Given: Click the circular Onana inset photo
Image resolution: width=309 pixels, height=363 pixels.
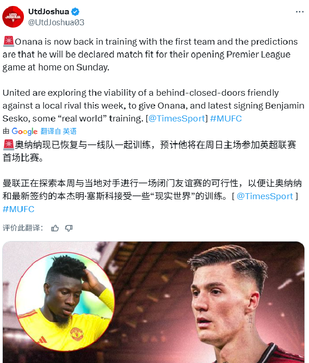Looking at the screenshot, I should (65, 302).
